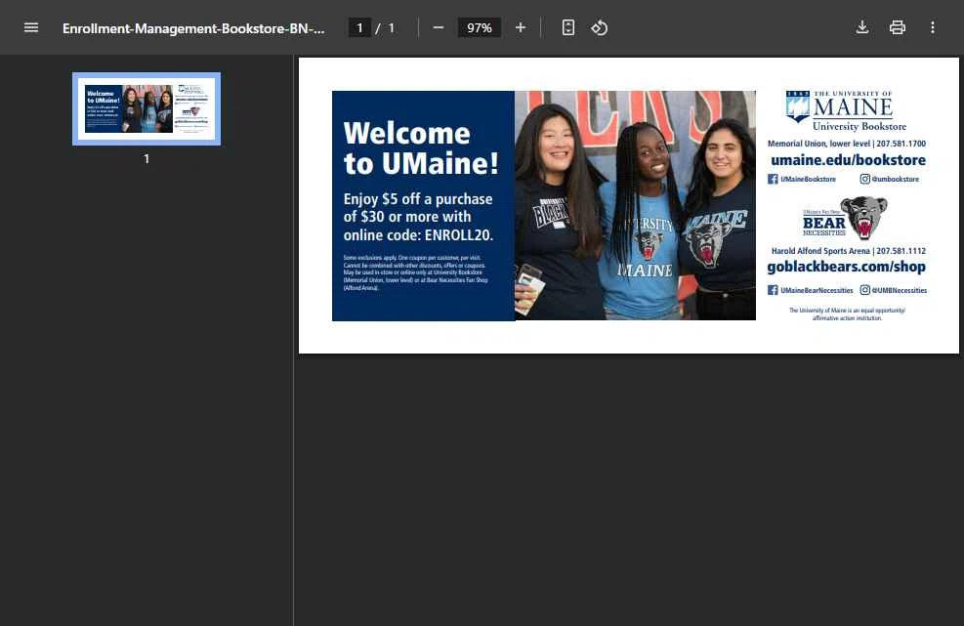Viewport: 964px width, 626px height.
Task: Click the @umbookstore Instagram icon
Action: tap(864, 179)
